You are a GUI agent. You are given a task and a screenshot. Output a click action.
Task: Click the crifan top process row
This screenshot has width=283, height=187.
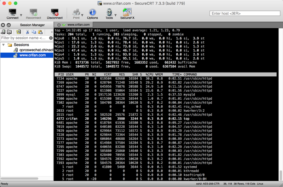coord(123,119)
